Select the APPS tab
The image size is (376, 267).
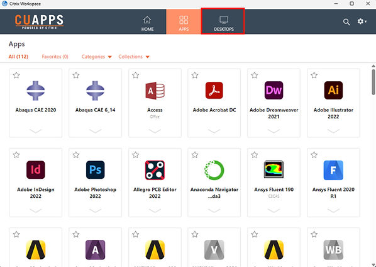(x=184, y=21)
